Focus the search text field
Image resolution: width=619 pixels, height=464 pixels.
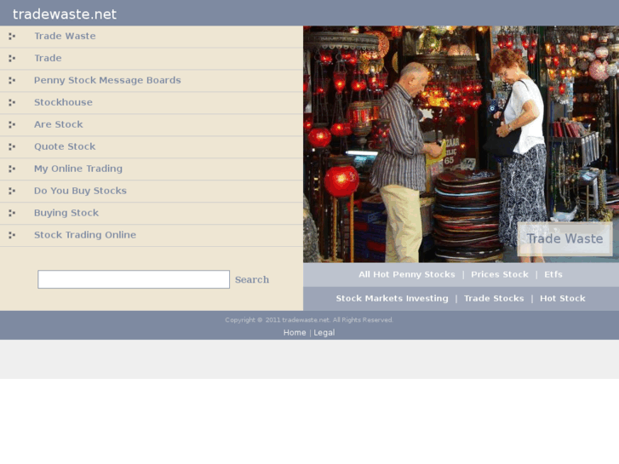click(x=134, y=279)
